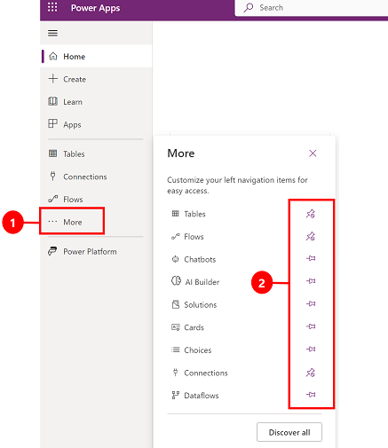The image size is (388, 448).
Task: Click the Search input field
Action: tap(312, 8)
